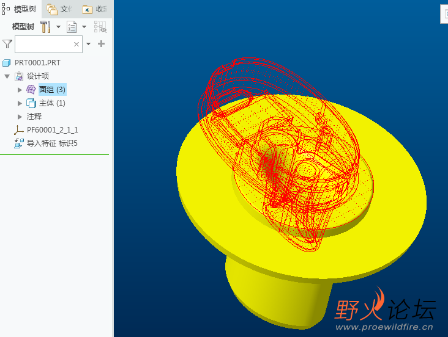Click the 主体 body icon
Viewport: 448px width, 337px height.
click(31, 103)
